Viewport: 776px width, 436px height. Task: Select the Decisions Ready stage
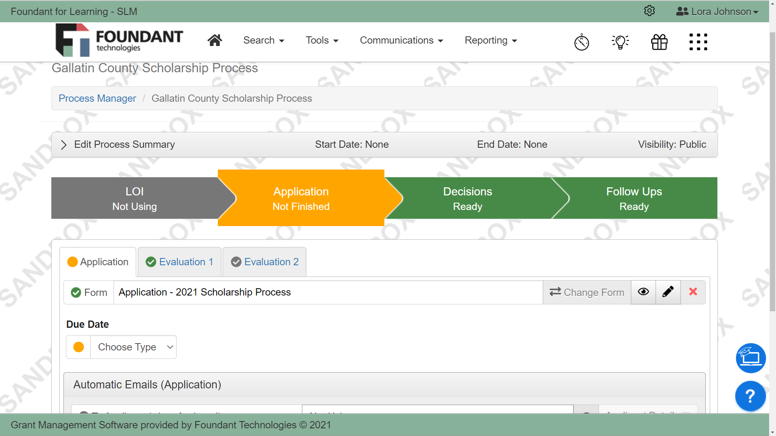[x=468, y=198]
